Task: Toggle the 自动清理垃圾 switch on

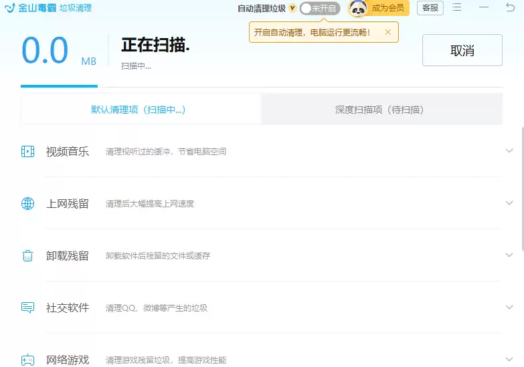Action: tap(320, 8)
